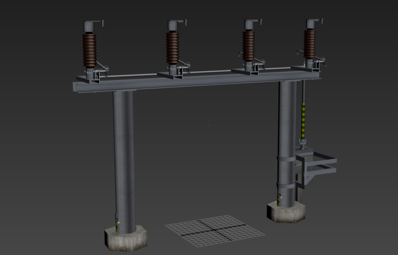This screenshot has width=398, height=255.
Task: Click the second insulator from the left
Action: [173, 47]
